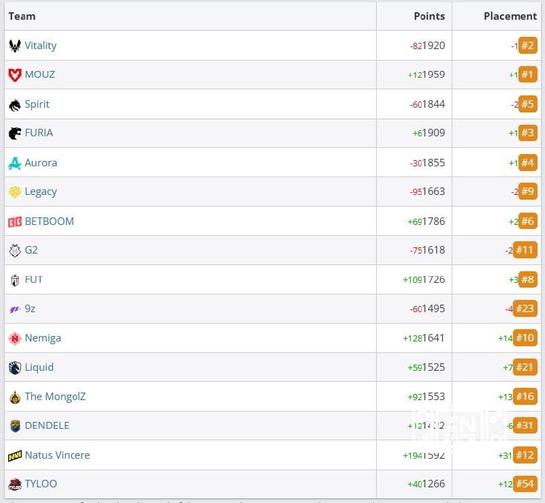Click the MOUZ heart logo icon
This screenshot has width=545, height=503.
pos(15,75)
